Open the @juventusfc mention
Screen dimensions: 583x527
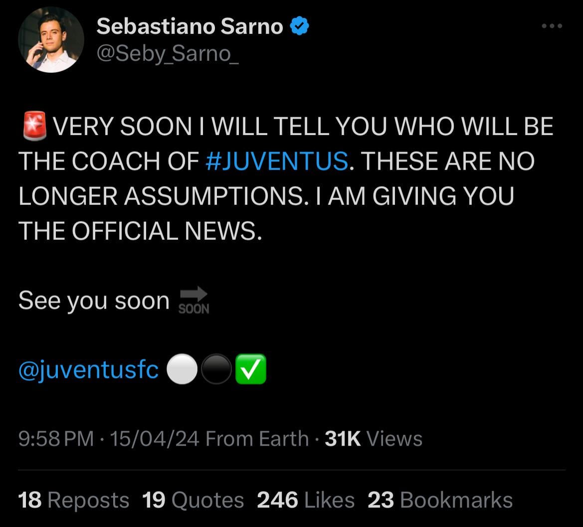[x=88, y=369]
